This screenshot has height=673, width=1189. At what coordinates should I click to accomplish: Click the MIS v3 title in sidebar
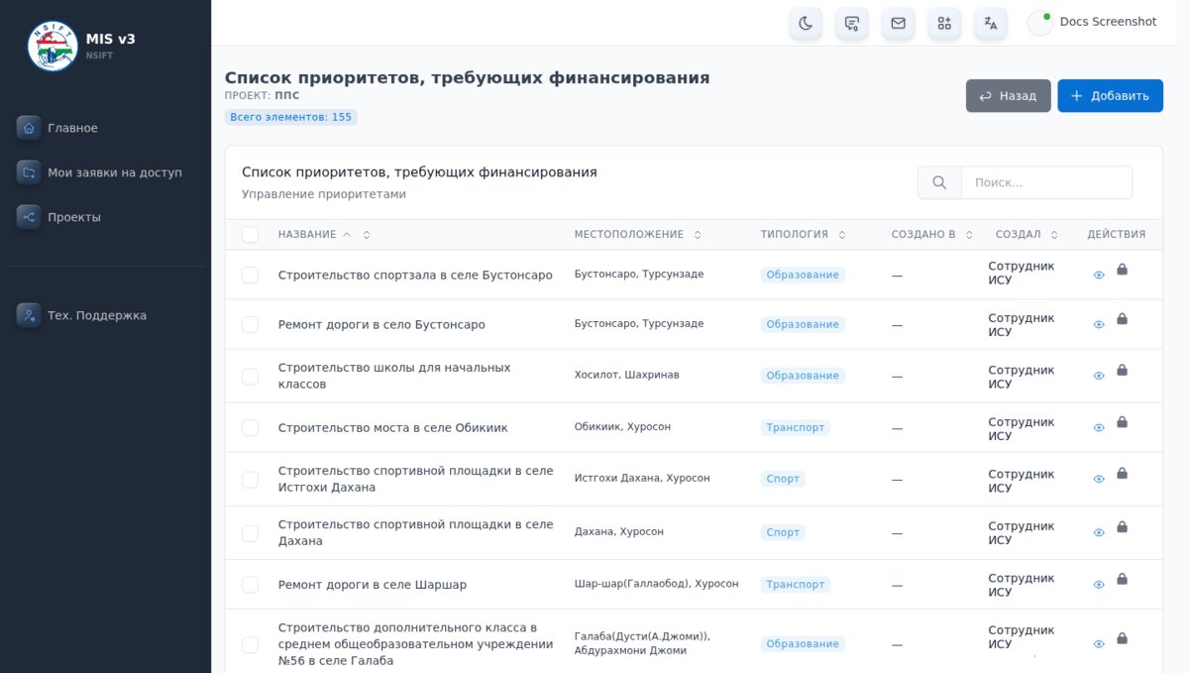click(x=110, y=39)
